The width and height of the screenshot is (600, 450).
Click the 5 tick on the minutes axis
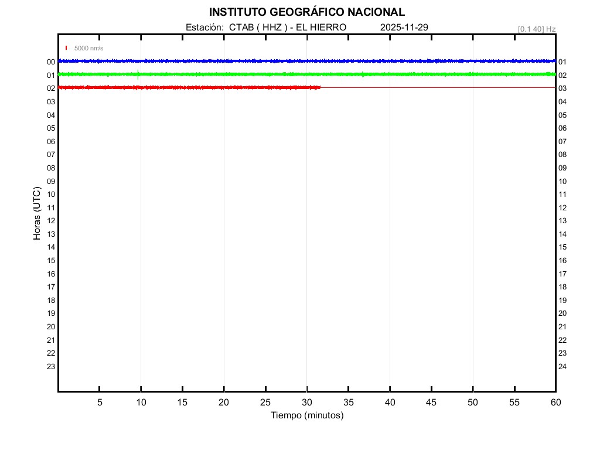(100, 403)
